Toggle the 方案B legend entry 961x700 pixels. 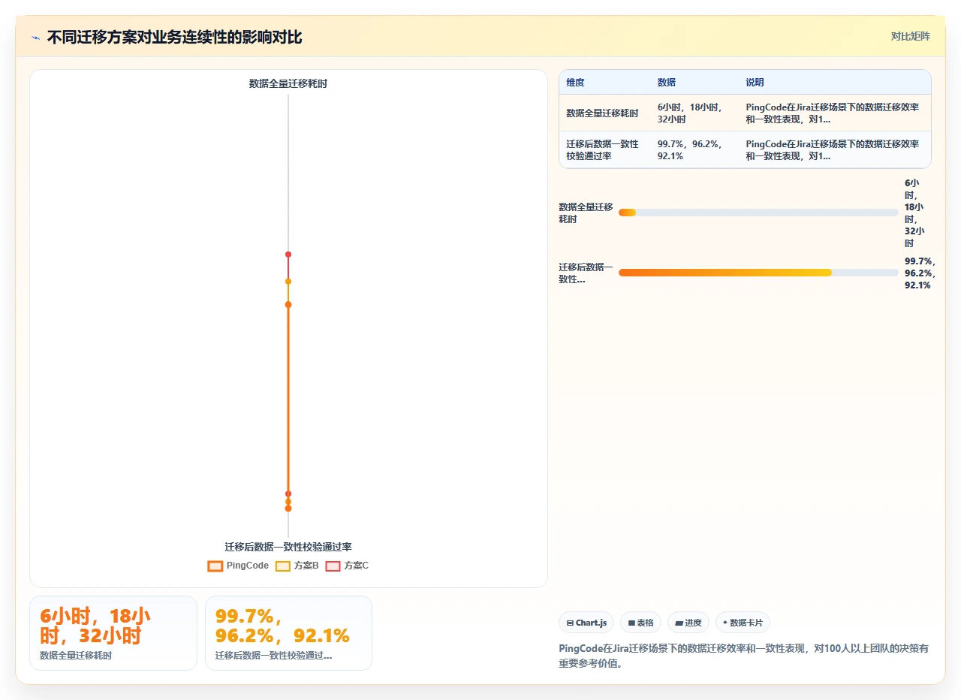(297, 566)
